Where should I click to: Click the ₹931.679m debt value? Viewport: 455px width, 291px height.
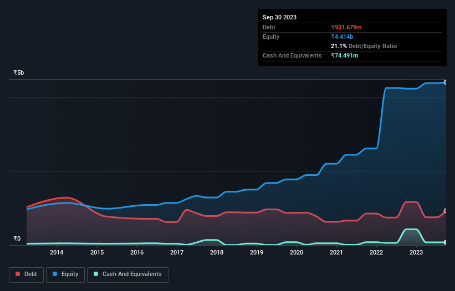click(346, 27)
